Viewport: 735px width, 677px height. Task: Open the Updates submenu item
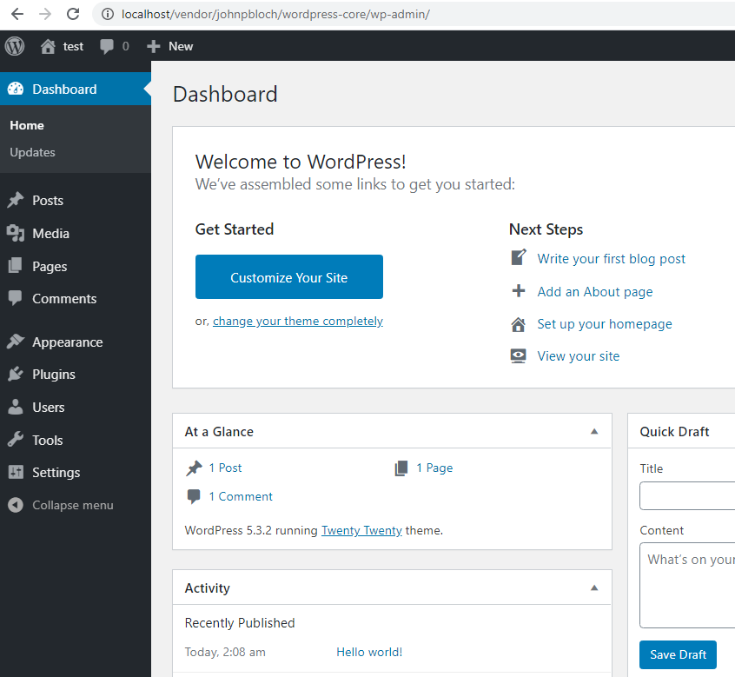click(x=32, y=153)
